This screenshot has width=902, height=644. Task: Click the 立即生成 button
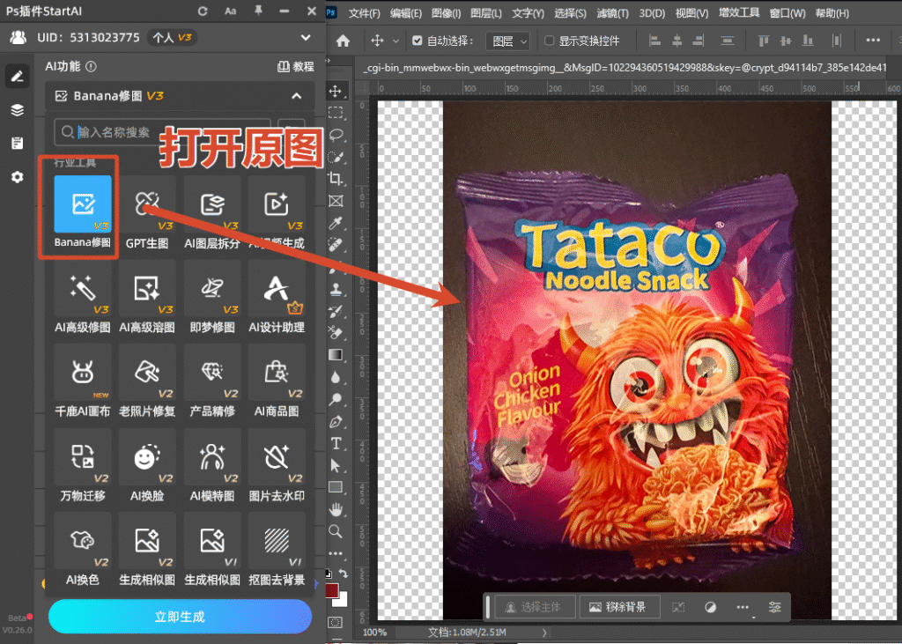click(x=180, y=617)
